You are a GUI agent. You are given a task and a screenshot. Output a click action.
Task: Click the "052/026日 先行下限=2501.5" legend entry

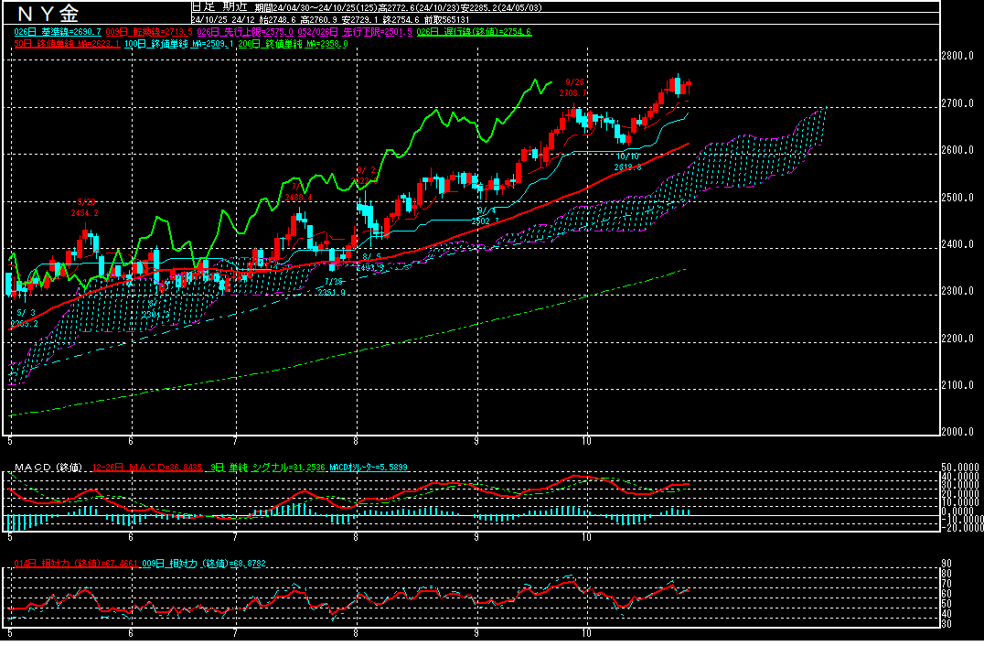[x=355, y=32]
